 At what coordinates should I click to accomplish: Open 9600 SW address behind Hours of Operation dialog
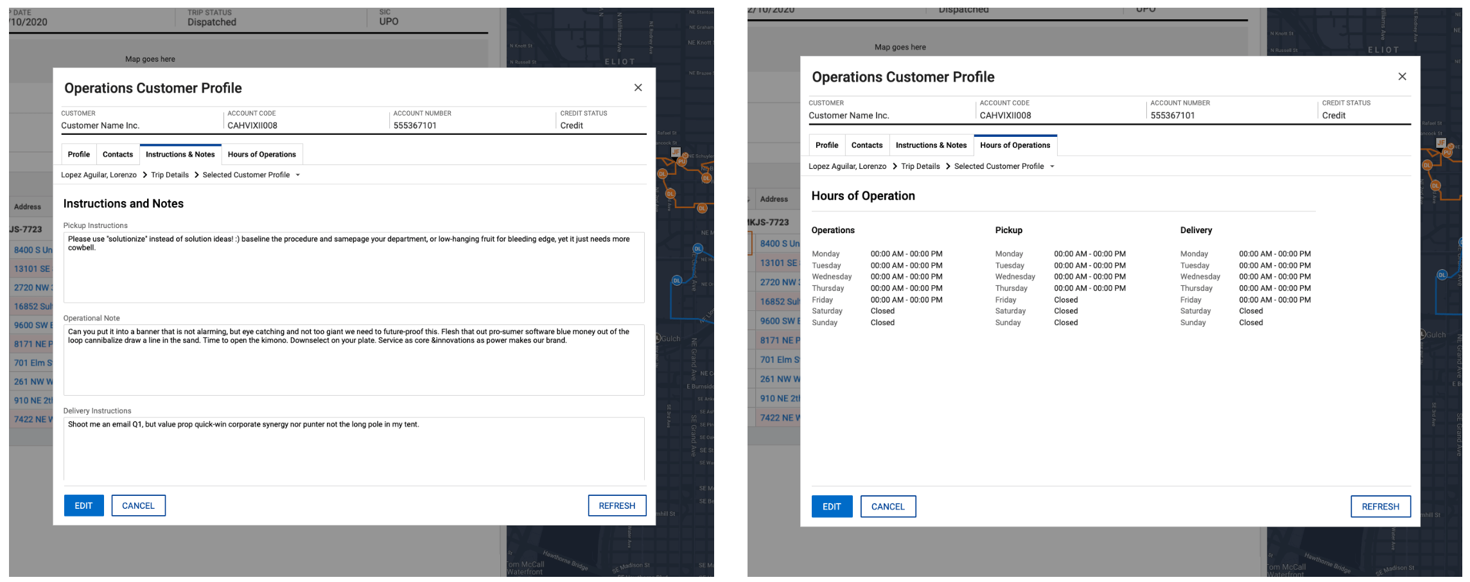(780, 321)
